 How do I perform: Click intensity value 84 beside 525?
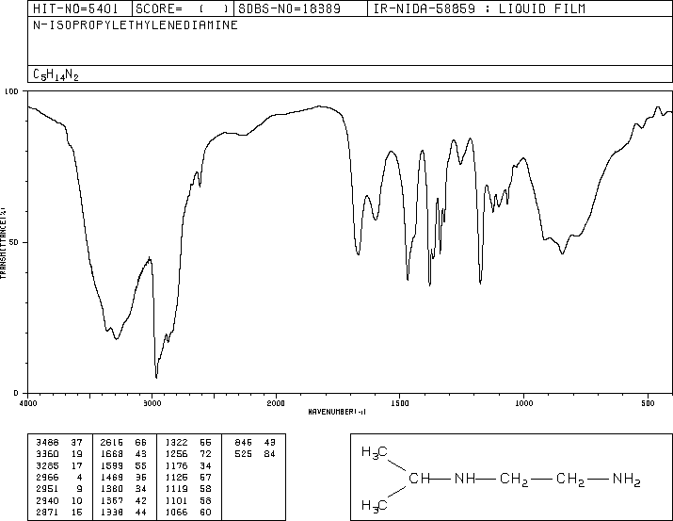(269, 454)
